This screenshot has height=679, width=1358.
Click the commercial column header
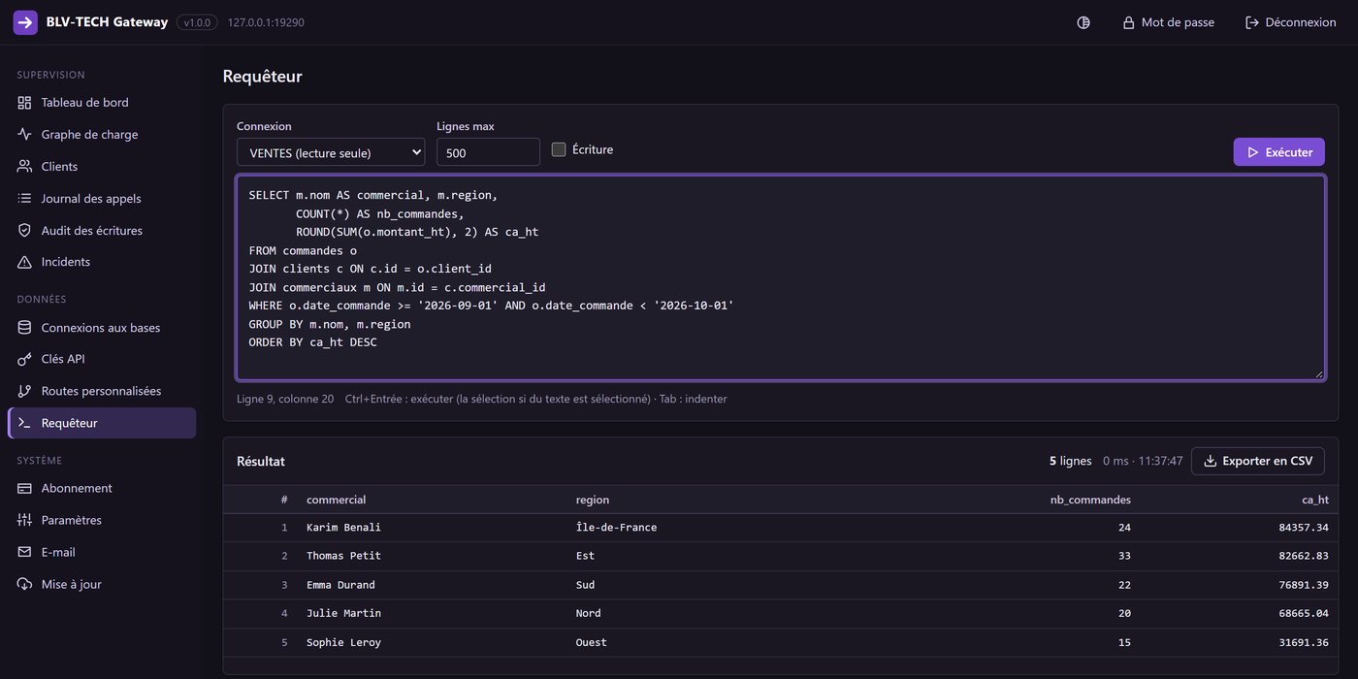pyautogui.click(x=336, y=500)
